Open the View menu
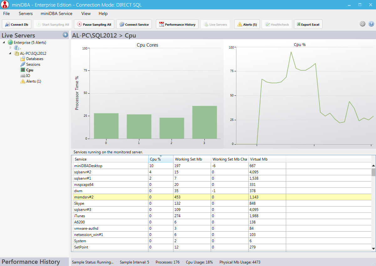 click(86, 13)
